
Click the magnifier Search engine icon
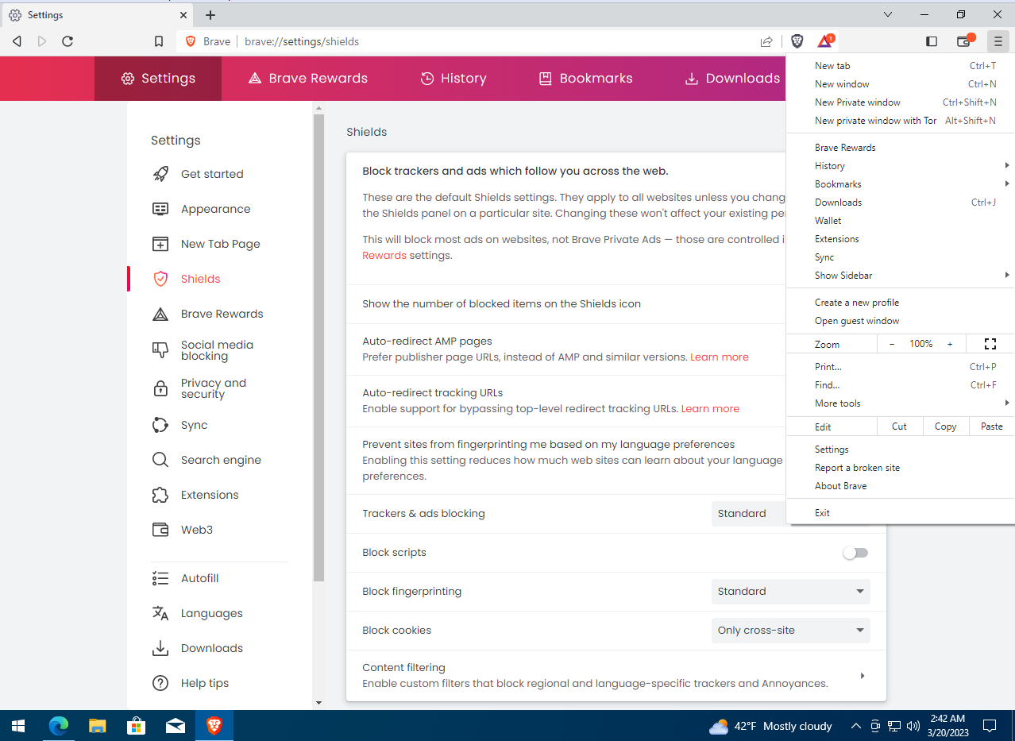tap(160, 460)
